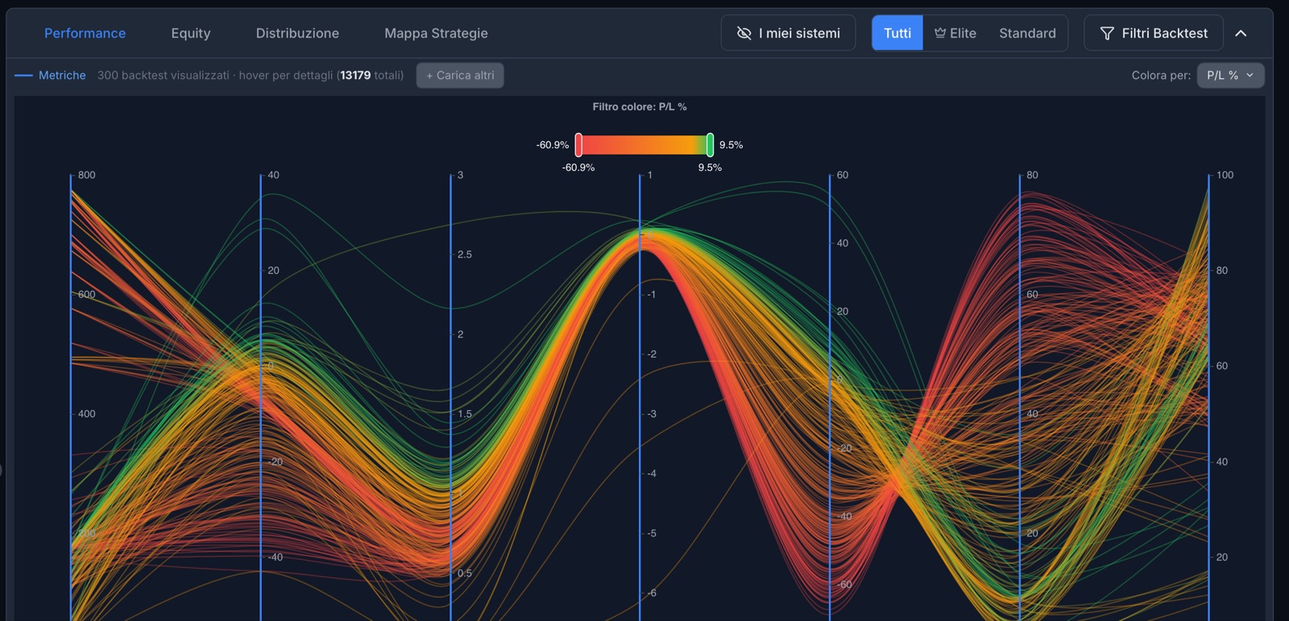Viewport: 1289px width, 621px height.
Task: Click the first parallel axis labeled 800
Action: [x=71, y=397]
